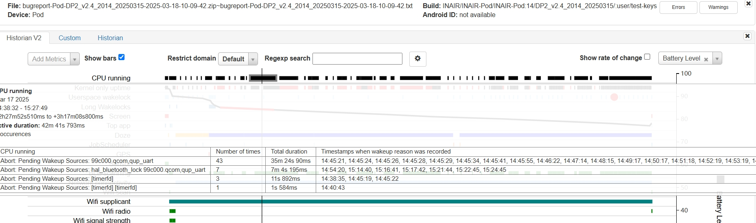The image size is (756, 223).
Task: Switch to the Custom tab
Action: 70,38
